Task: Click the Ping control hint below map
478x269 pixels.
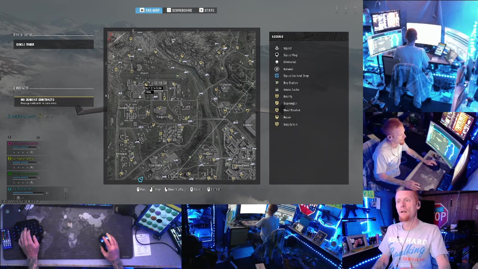Action: coord(141,189)
